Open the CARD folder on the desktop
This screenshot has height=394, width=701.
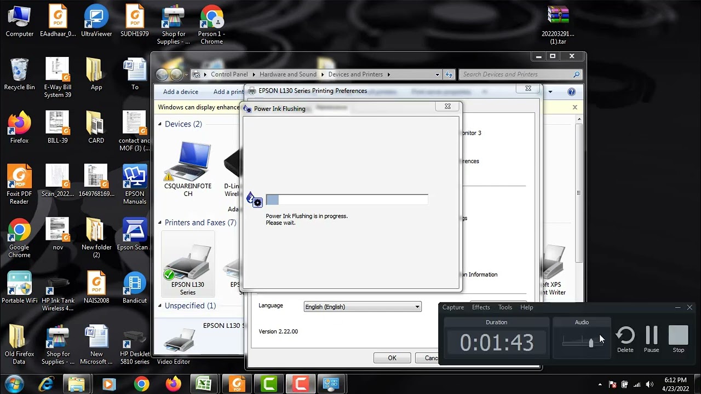[x=96, y=128]
